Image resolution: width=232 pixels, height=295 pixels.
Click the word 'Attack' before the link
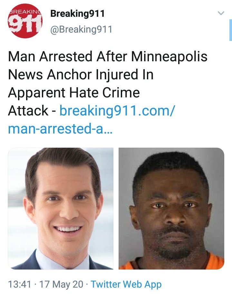(28, 111)
